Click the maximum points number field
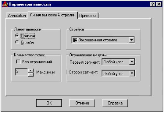Viewport: 164px width, 113px height. (22, 72)
